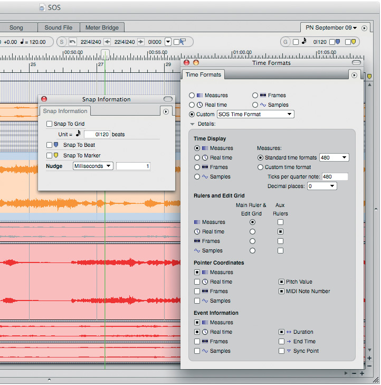The height and width of the screenshot is (385, 381).
Task: Click the right arrow beside second 22|4|240
Action: click(141, 42)
